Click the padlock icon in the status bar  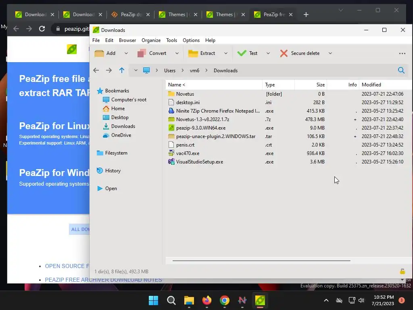(402, 271)
